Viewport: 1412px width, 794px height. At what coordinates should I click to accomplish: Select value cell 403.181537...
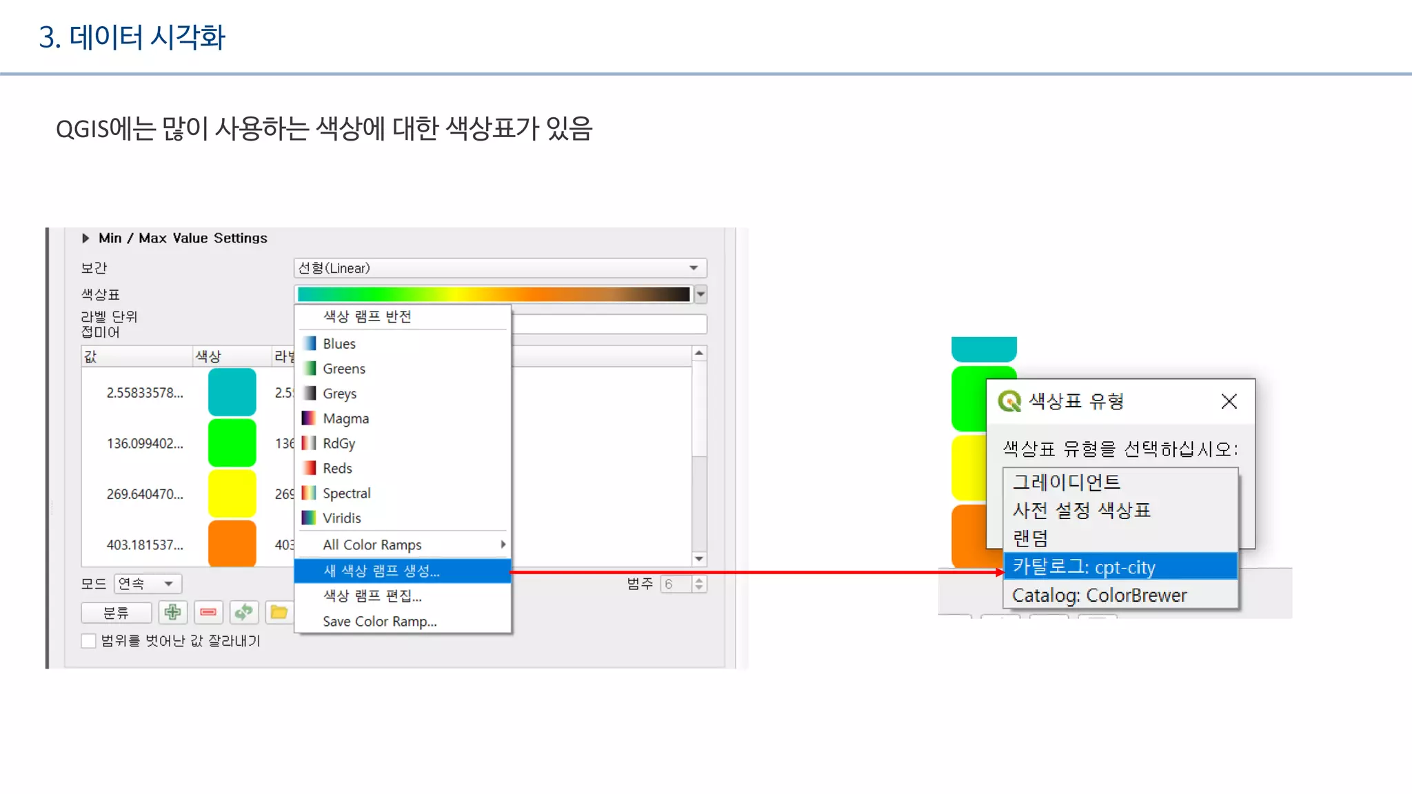[145, 544]
